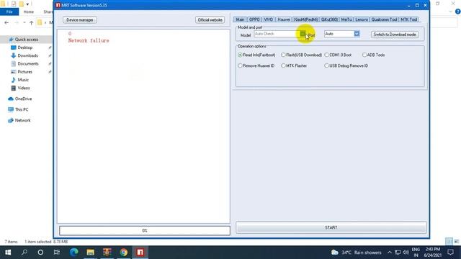Choose Remove Huawei ID radio option
Image resolution: width=461 pixels, height=259 pixels.
click(x=256, y=65)
